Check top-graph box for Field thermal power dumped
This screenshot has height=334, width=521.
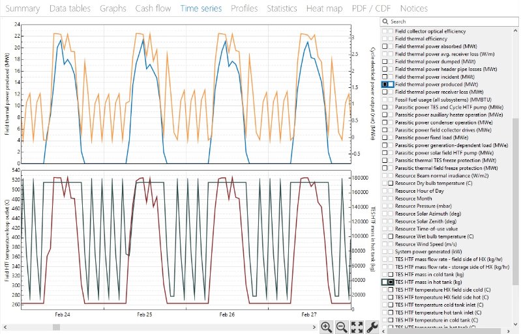tap(385, 62)
